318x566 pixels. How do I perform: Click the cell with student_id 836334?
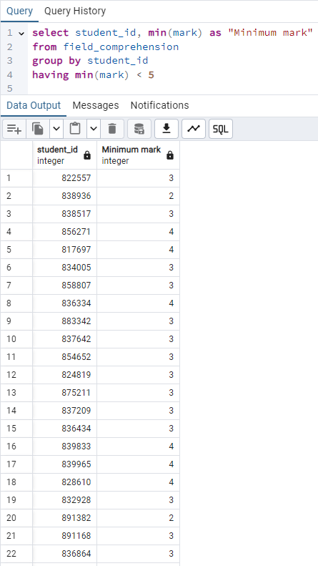[x=64, y=303]
